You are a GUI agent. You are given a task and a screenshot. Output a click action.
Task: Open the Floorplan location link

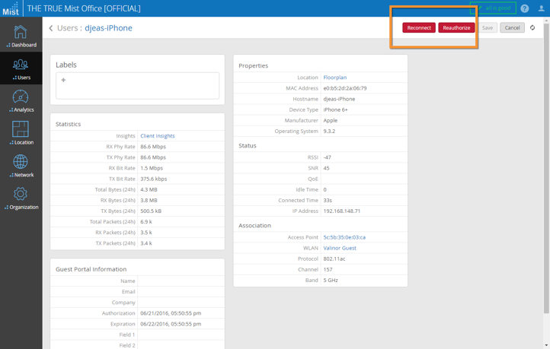click(x=334, y=78)
